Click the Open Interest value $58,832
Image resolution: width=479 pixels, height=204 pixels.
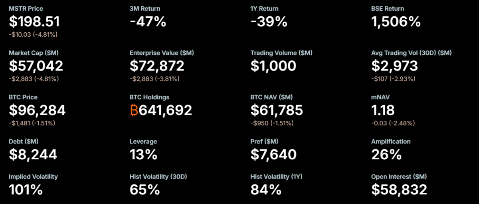point(399,190)
